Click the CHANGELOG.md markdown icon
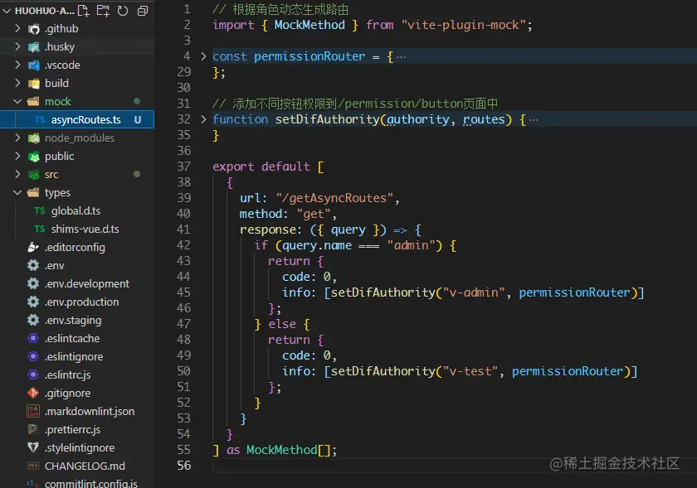This screenshot has height=488, width=697. [33, 466]
